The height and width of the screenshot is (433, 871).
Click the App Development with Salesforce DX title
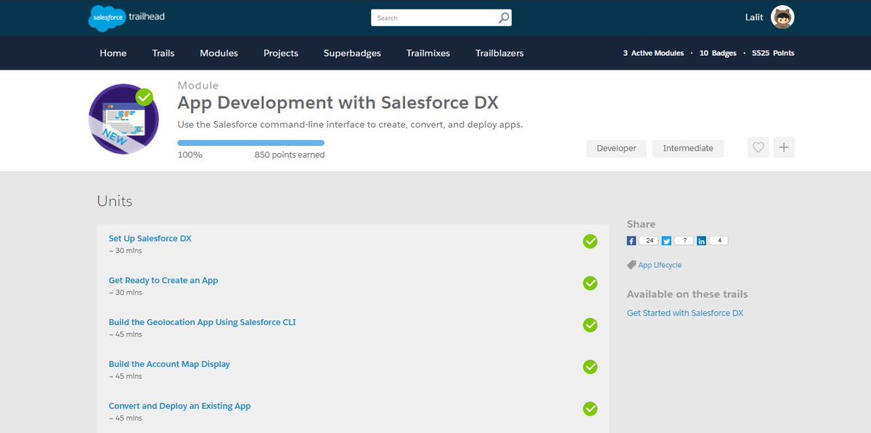(338, 102)
